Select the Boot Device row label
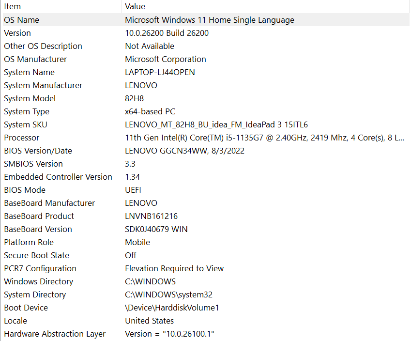Screen dimensions: 411x341 pos(26,308)
